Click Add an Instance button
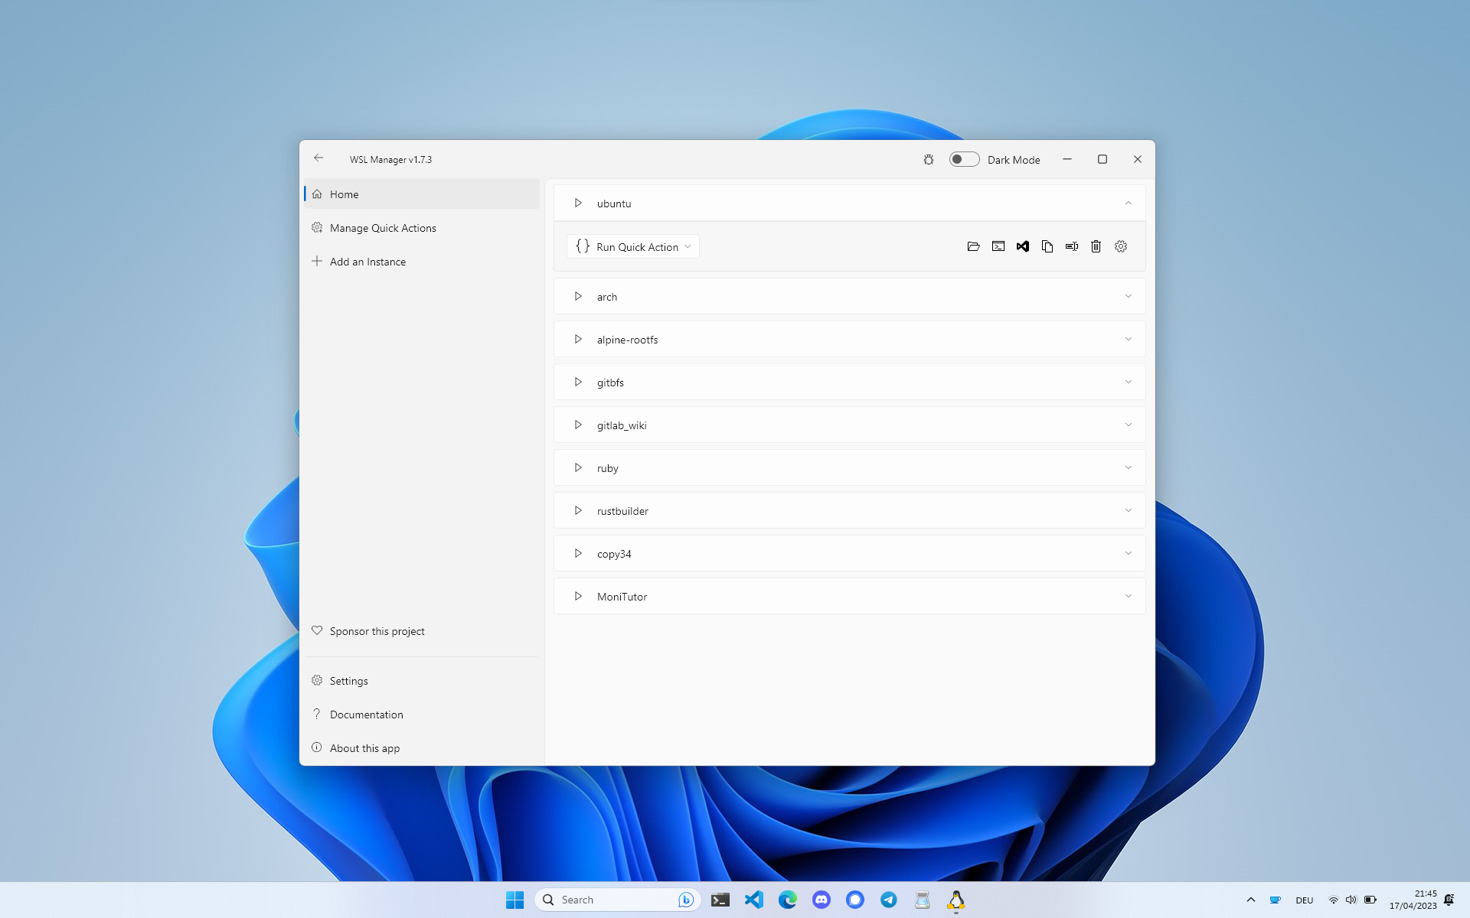The image size is (1470, 918). tap(367, 260)
